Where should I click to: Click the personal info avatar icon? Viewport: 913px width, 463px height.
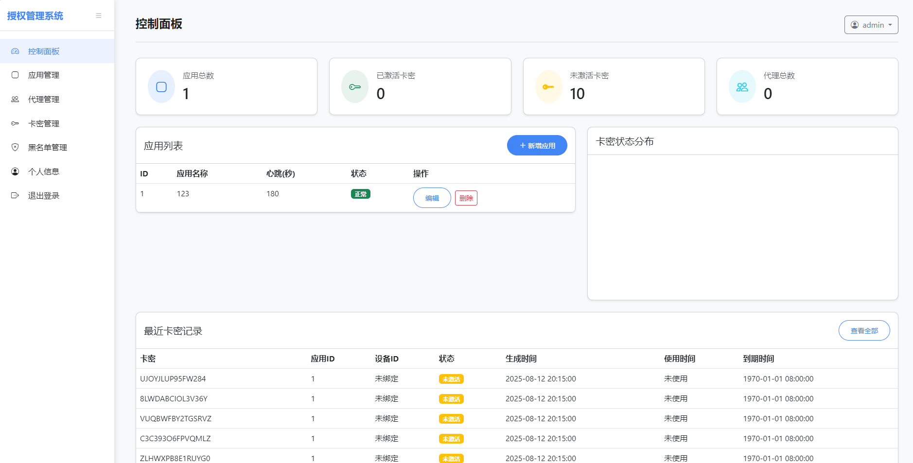point(15,171)
